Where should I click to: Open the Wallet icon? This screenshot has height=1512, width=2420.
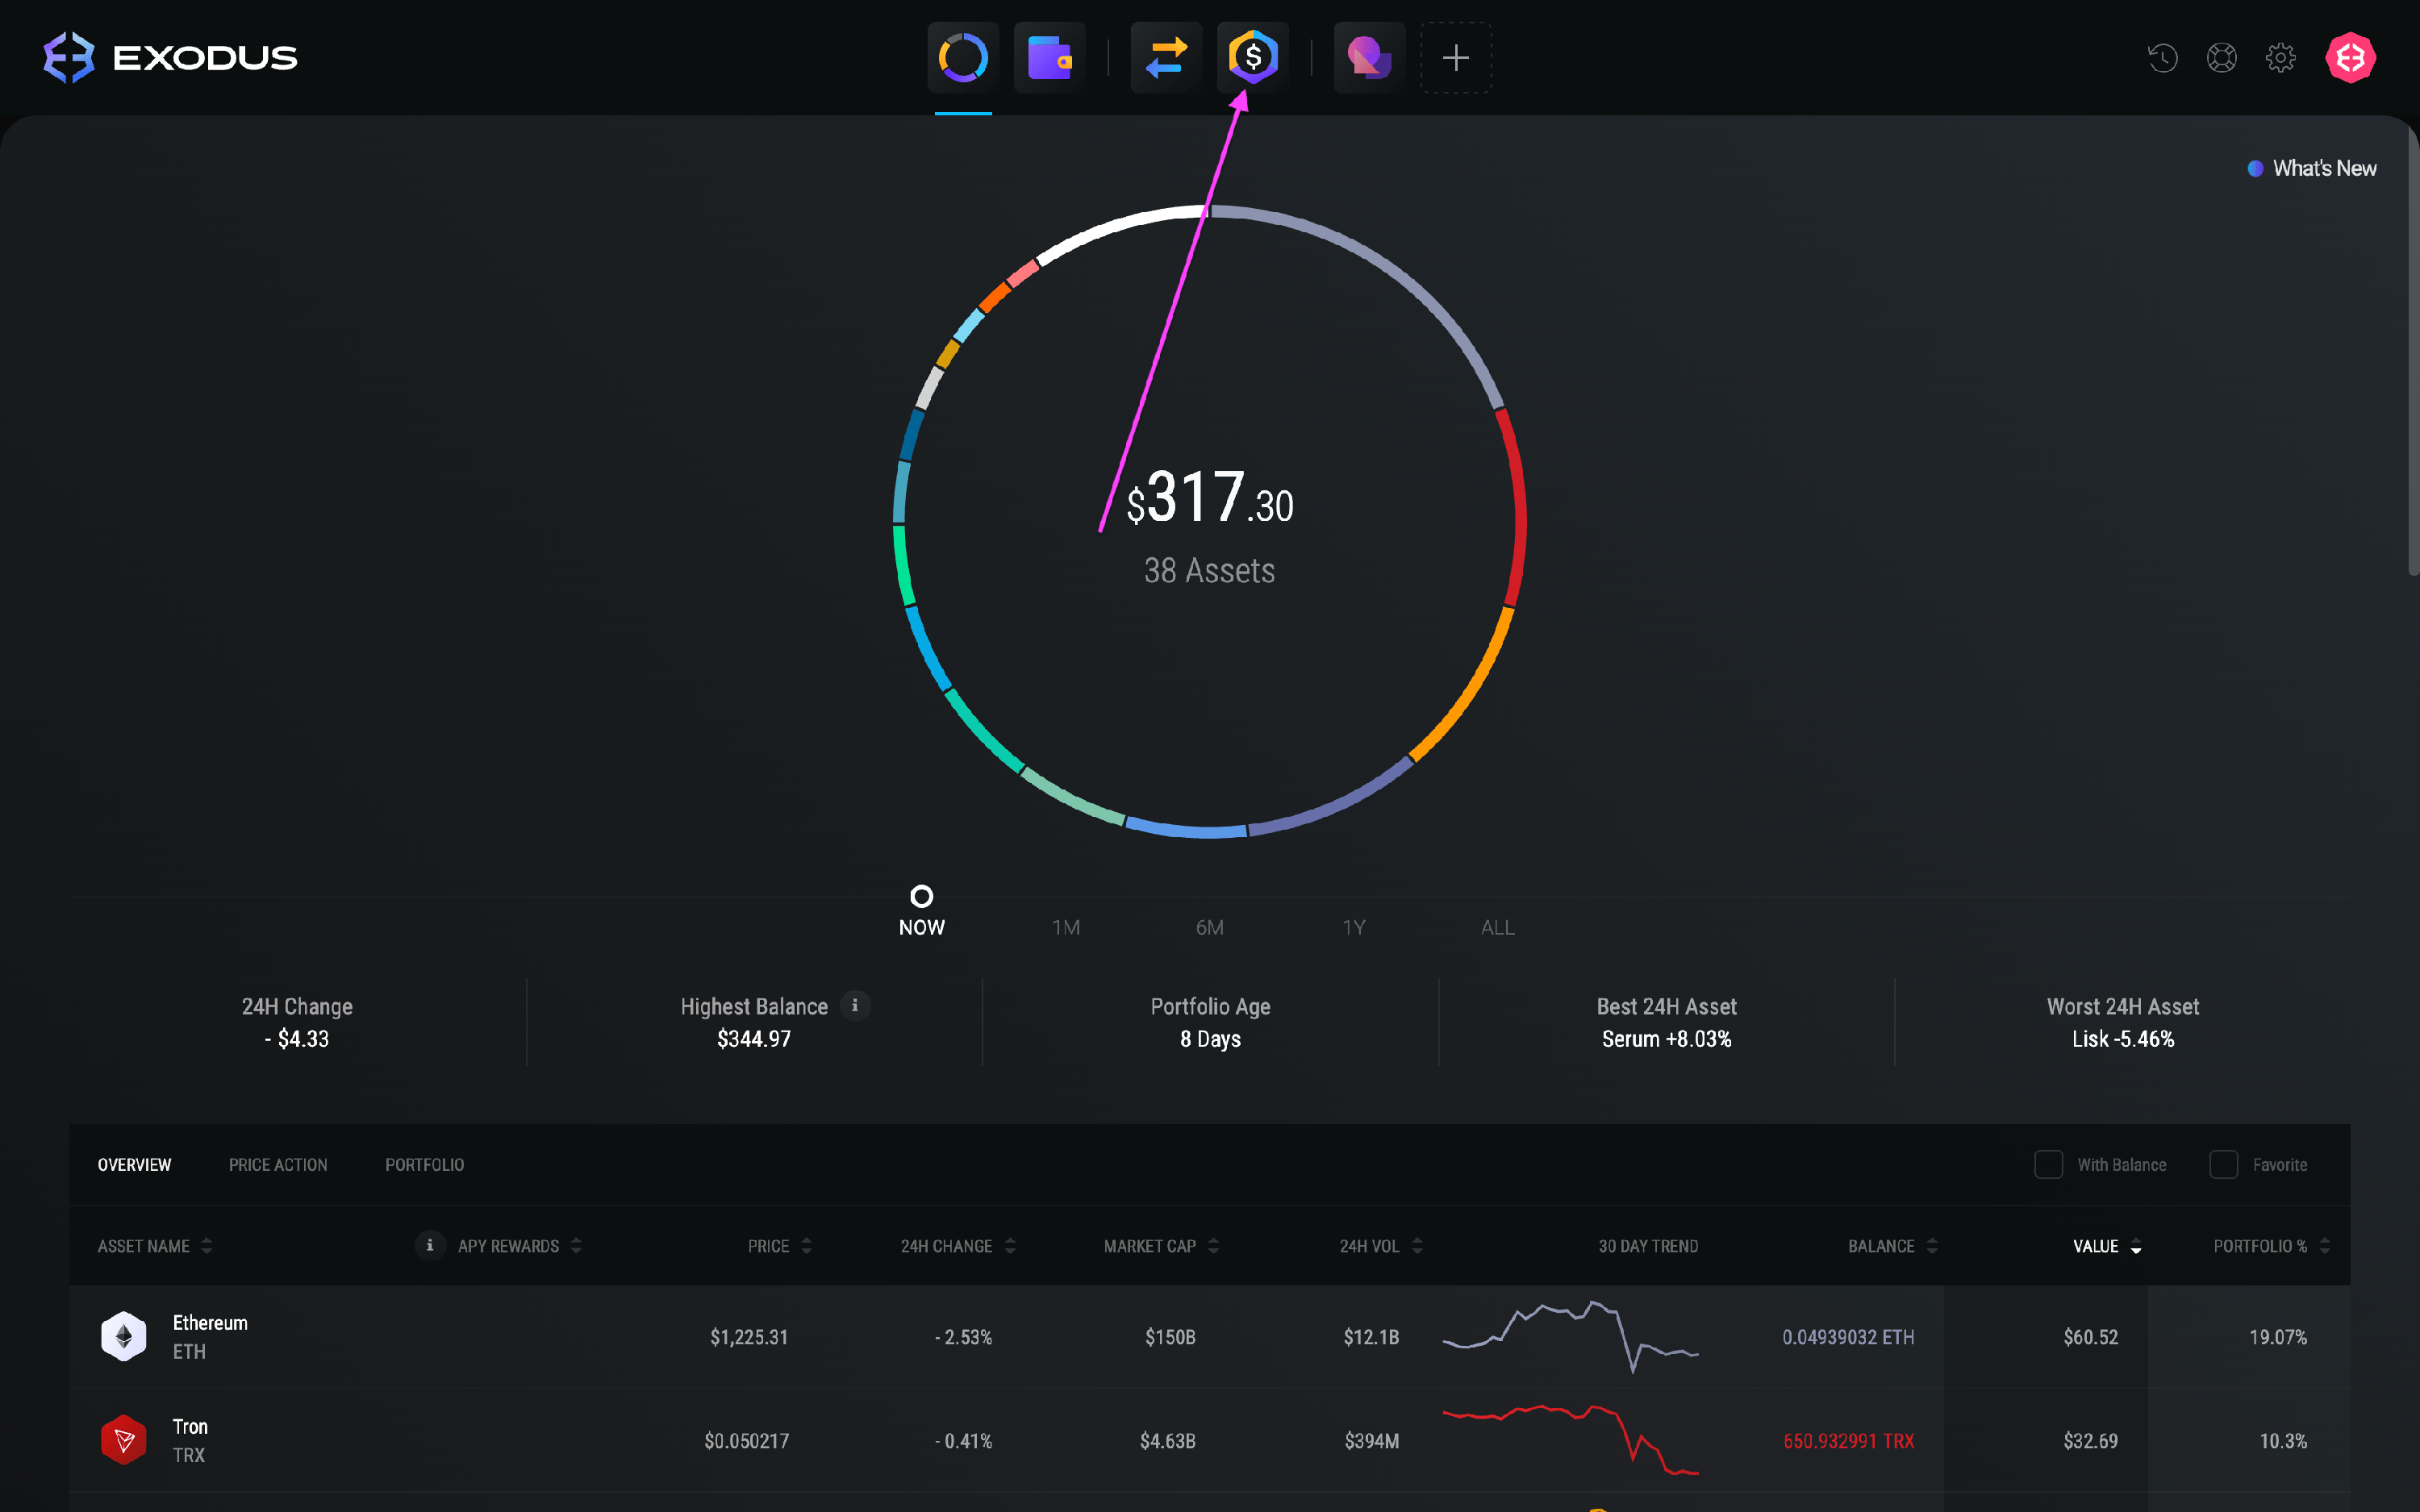point(1049,57)
